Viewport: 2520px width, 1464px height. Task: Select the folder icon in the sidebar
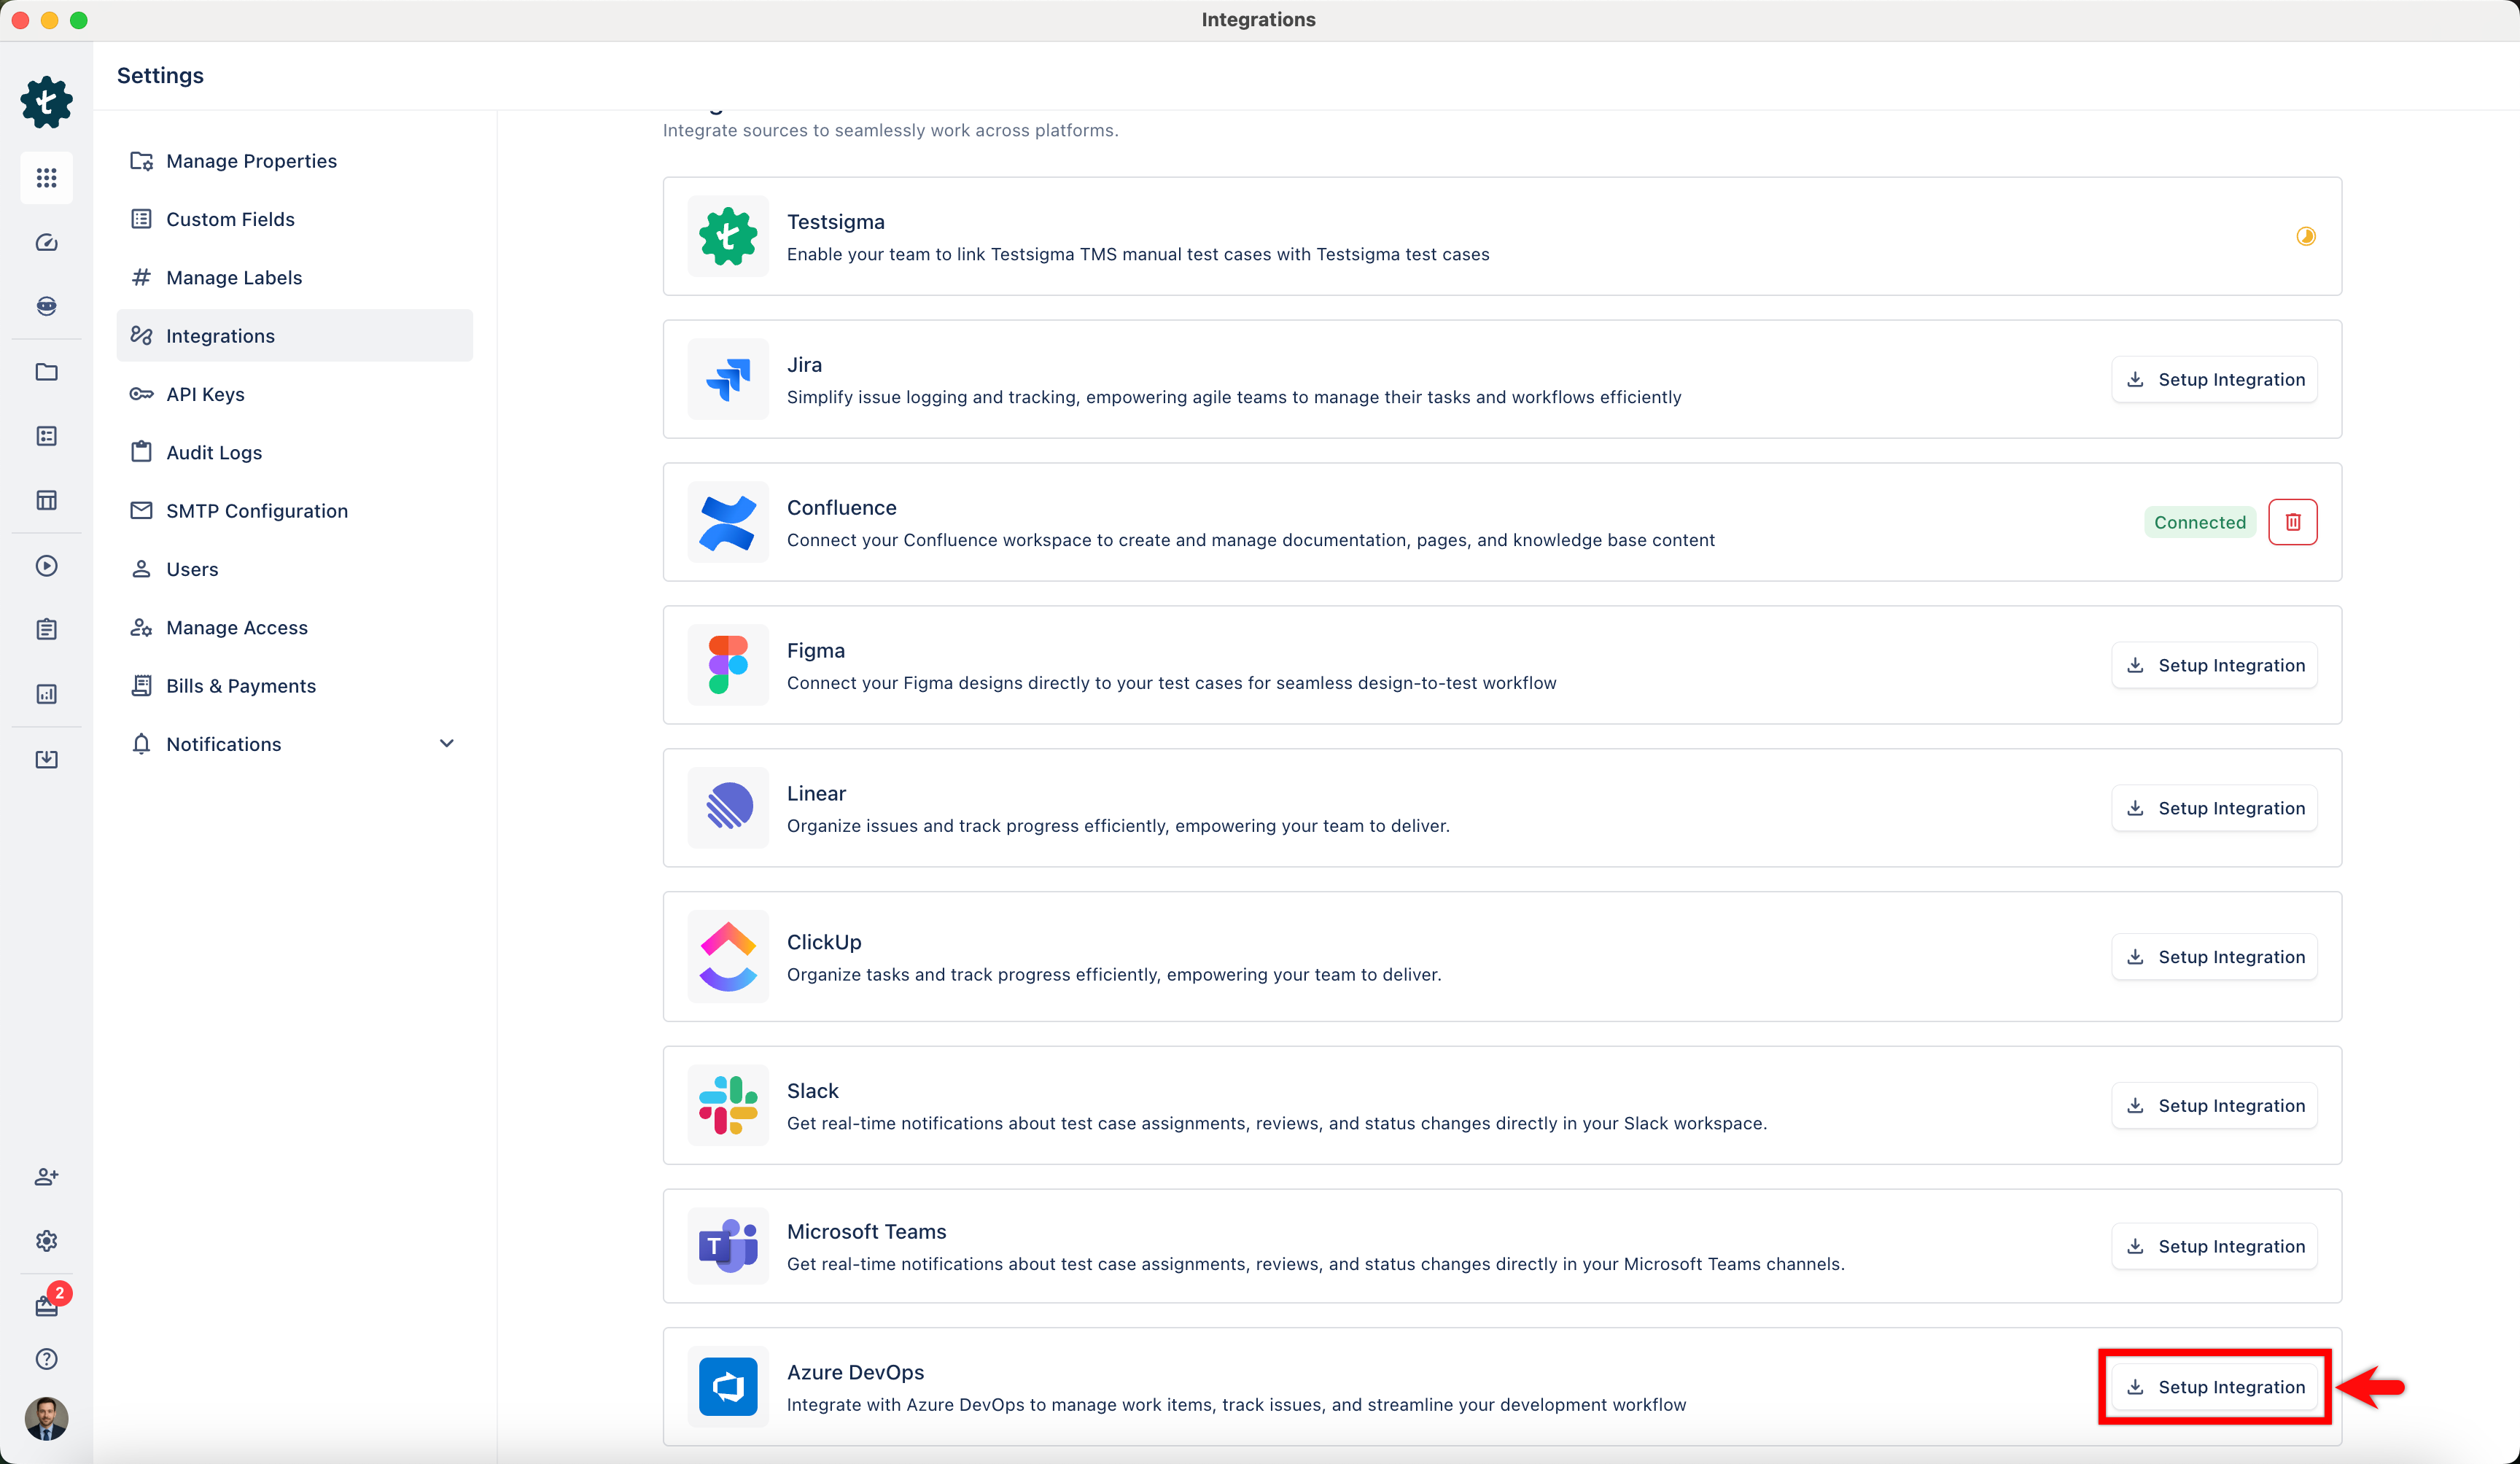[46, 372]
